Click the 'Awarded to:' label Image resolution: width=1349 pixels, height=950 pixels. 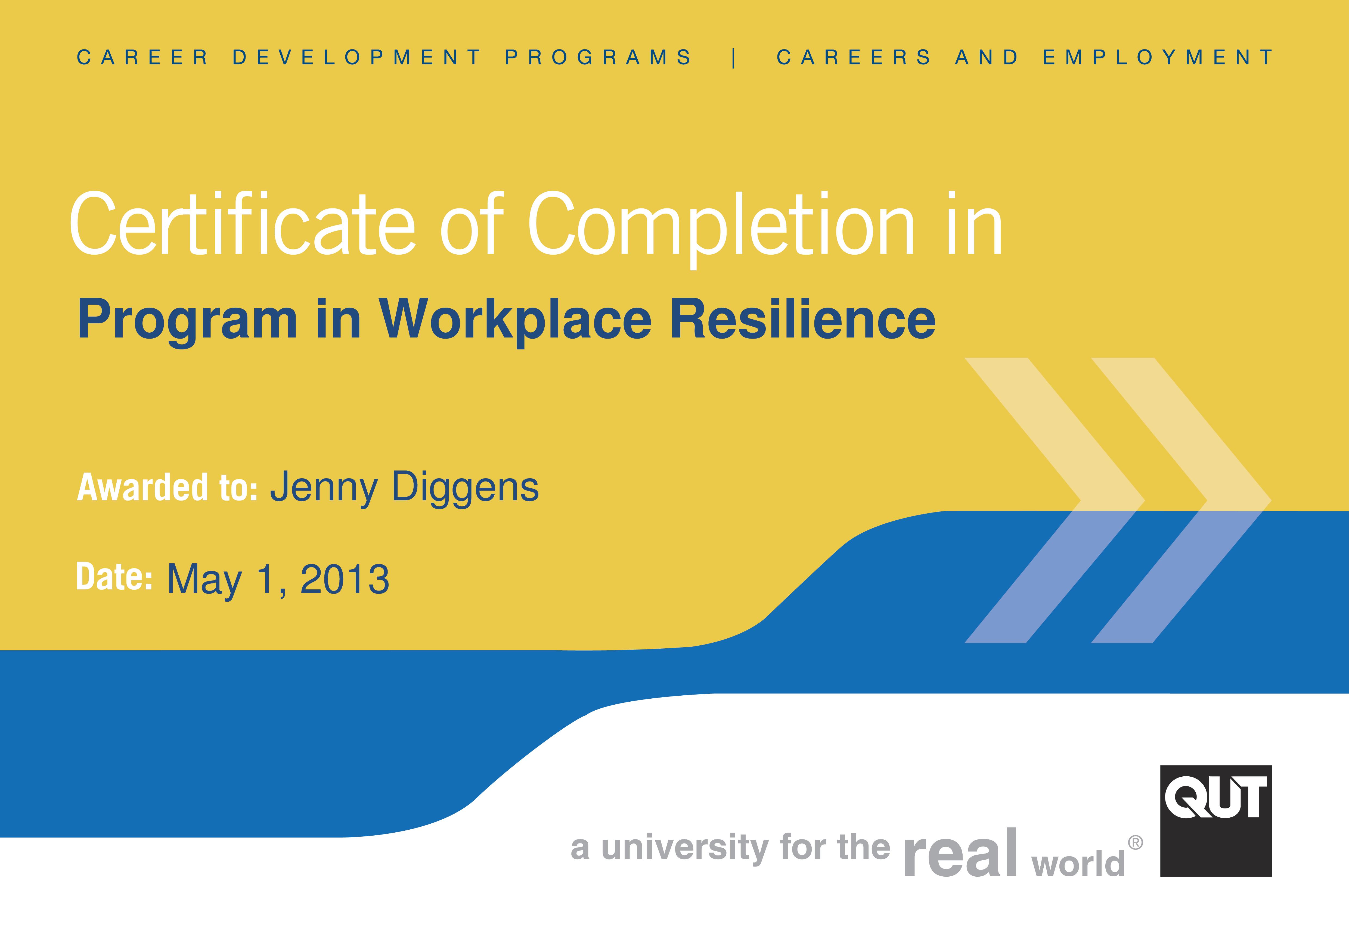point(168,487)
